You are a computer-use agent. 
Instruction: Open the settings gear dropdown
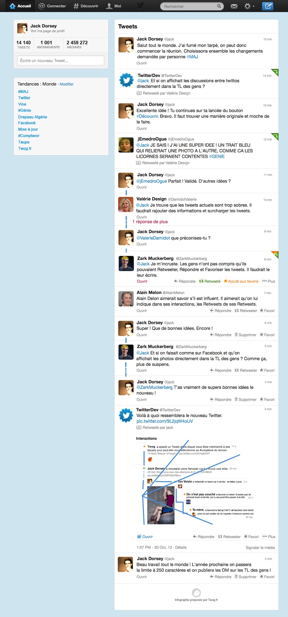click(249, 6)
